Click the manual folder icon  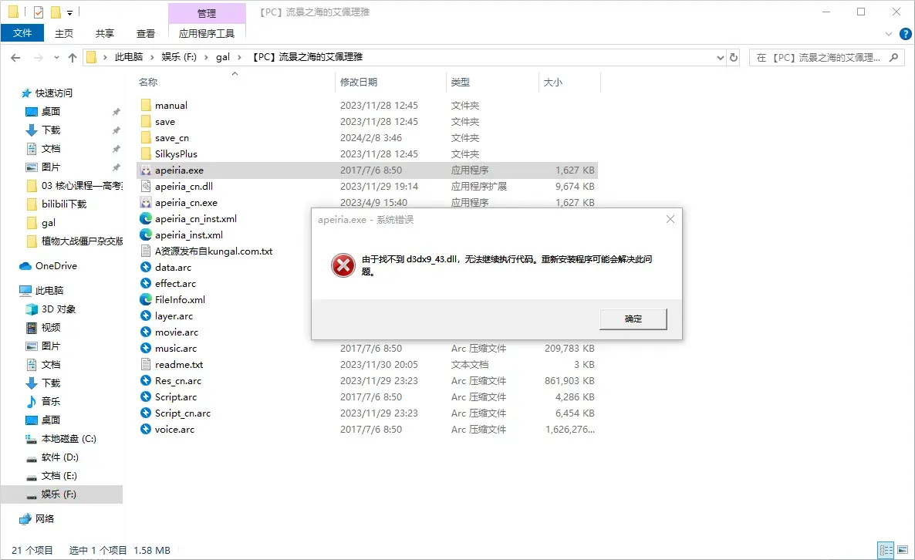[146, 105]
